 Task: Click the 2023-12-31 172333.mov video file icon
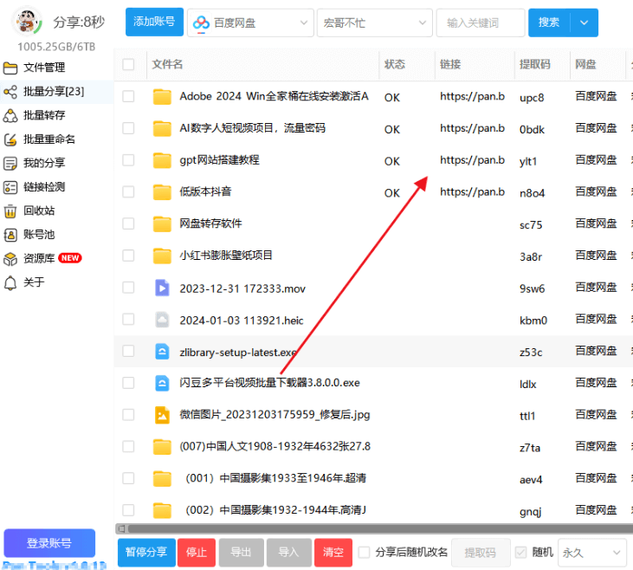pyautogui.click(x=162, y=288)
